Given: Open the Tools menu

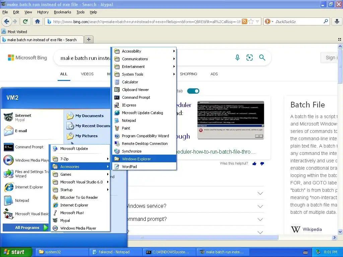Looking at the screenshot, I should click(x=80, y=12).
